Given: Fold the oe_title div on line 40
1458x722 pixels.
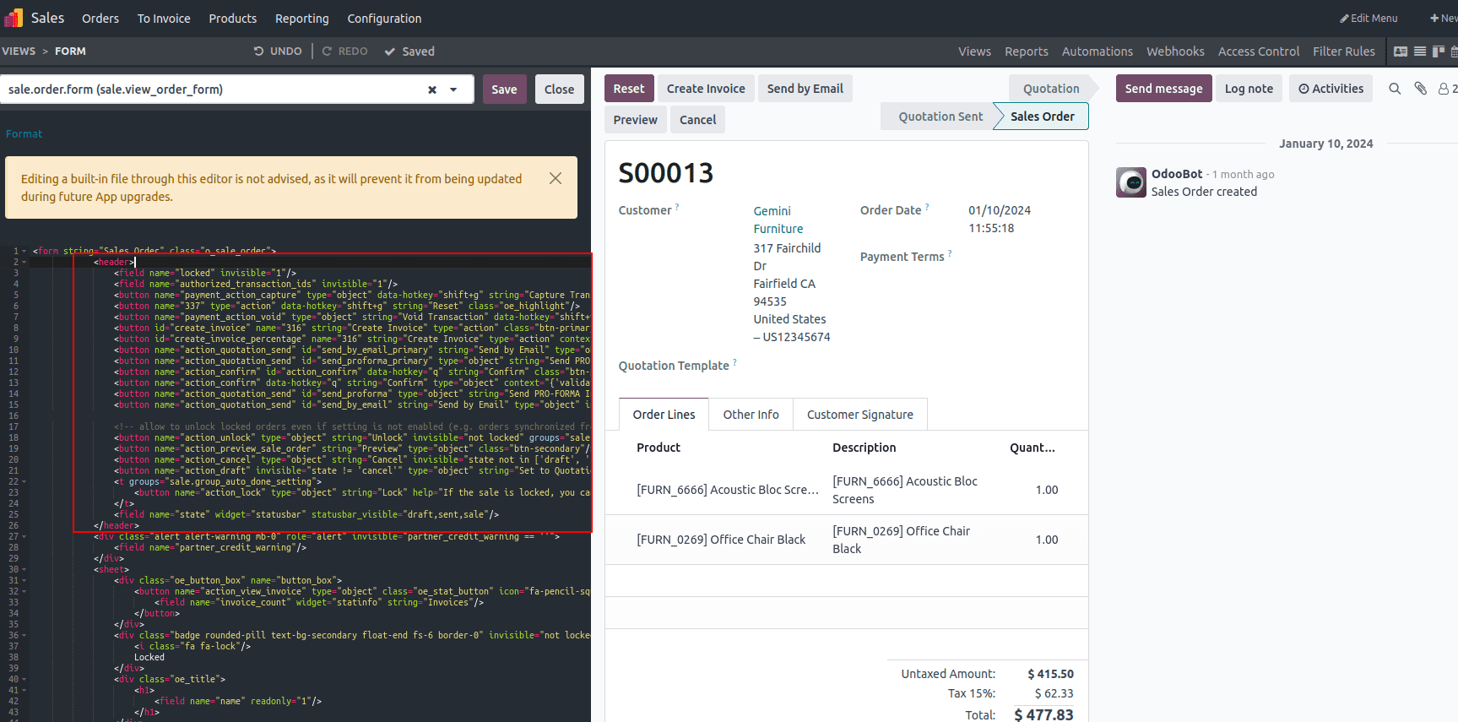Looking at the screenshot, I should click(x=24, y=679).
